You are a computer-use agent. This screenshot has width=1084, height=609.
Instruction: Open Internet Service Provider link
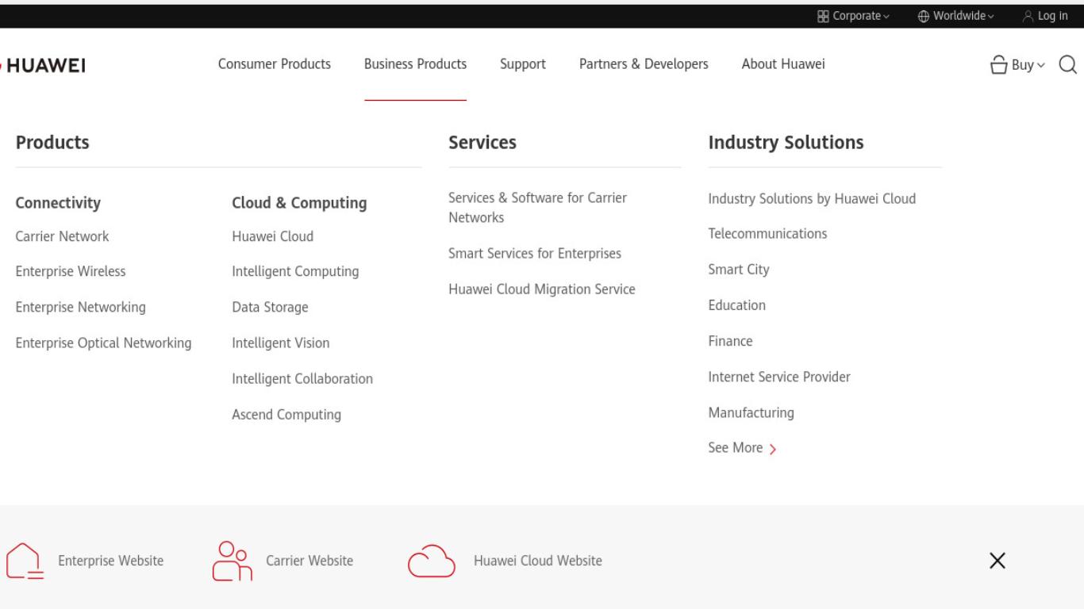coord(779,377)
